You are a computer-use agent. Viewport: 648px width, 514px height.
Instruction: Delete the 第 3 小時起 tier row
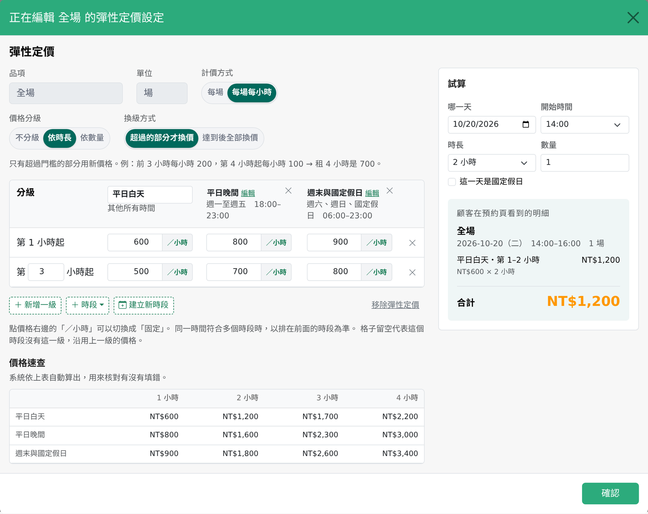[x=412, y=273]
